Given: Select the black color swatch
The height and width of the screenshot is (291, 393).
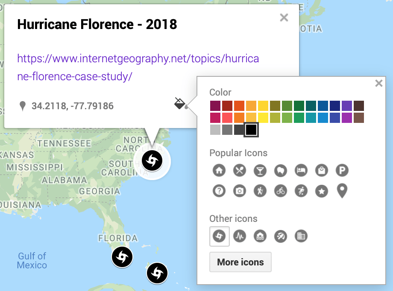Looking at the screenshot, I should 251,130.
